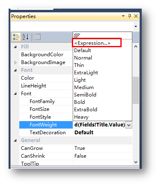159x186 pixels.
Task: Collapse the nested Font property group
Action: (x=15, y=94)
